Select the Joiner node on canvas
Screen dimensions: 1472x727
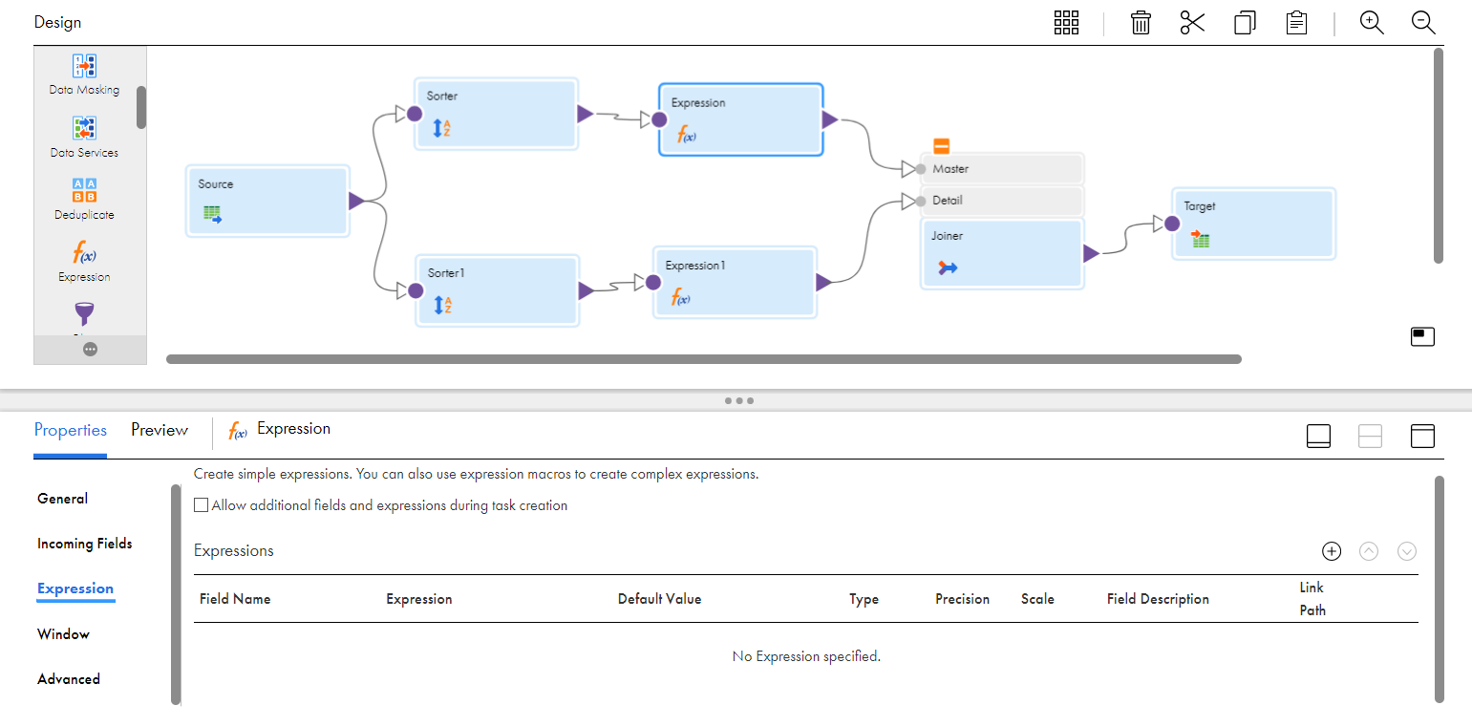tap(1002, 253)
